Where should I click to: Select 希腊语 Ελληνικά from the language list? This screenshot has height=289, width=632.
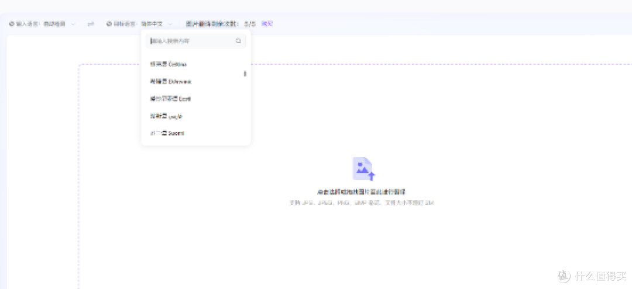click(x=196, y=82)
